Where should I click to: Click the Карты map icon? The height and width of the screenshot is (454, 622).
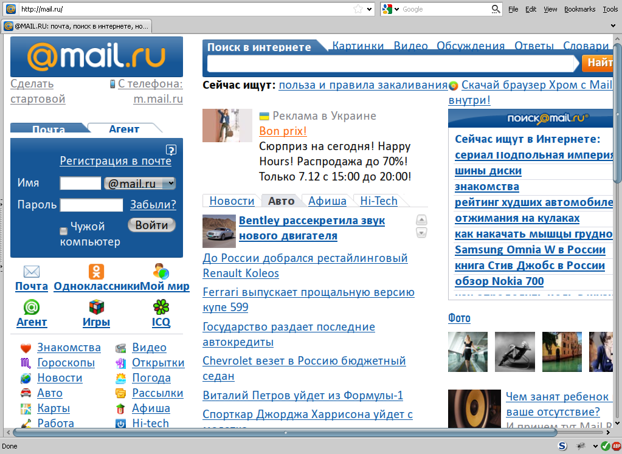click(26, 408)
